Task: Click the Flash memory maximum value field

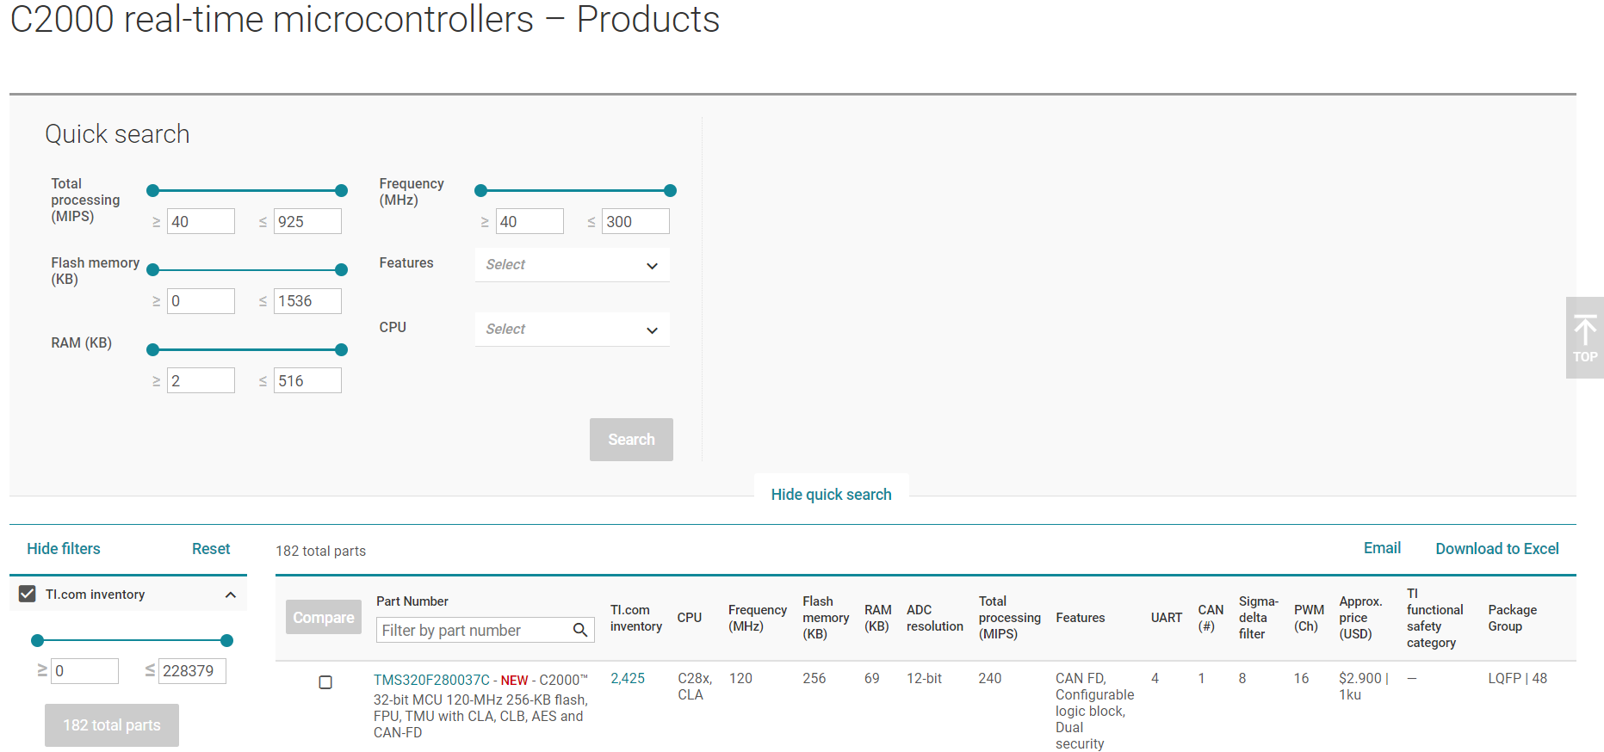Action: click(x=307, y=301)
